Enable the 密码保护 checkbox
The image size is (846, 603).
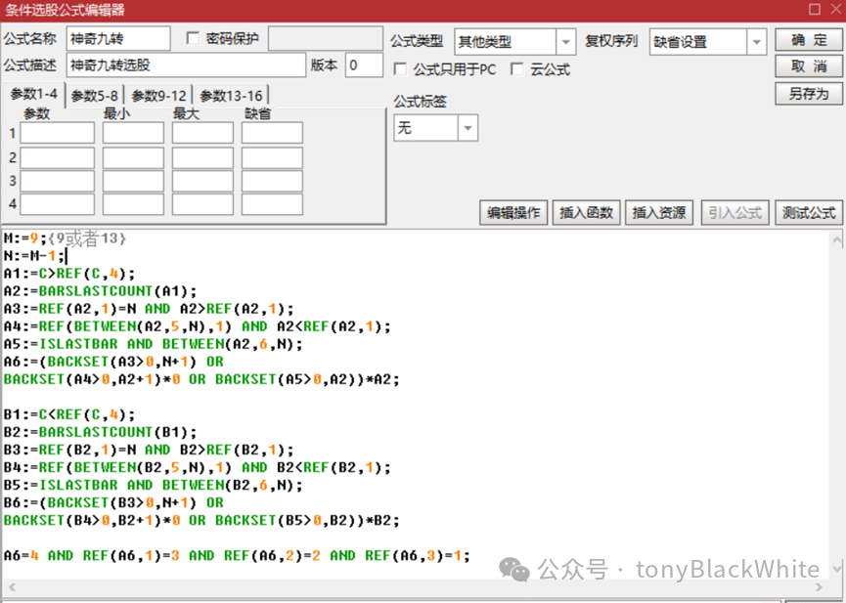[193, 38]
